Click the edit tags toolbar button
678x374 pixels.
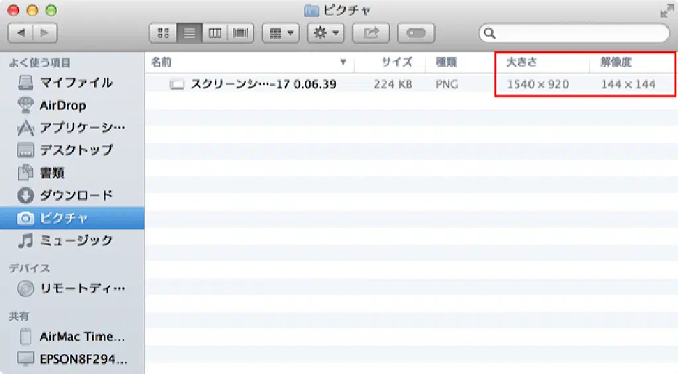[x=415, y=32]
